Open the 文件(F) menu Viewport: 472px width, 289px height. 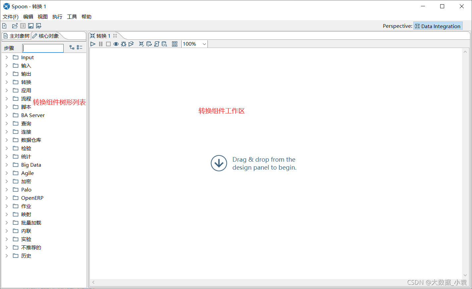(11, 17)
